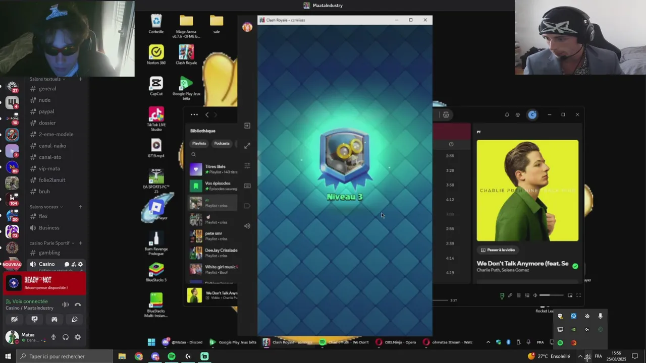Screen dimensions: 646x363
Task: Toggle Discord screen share
Action: pos(34,319)
